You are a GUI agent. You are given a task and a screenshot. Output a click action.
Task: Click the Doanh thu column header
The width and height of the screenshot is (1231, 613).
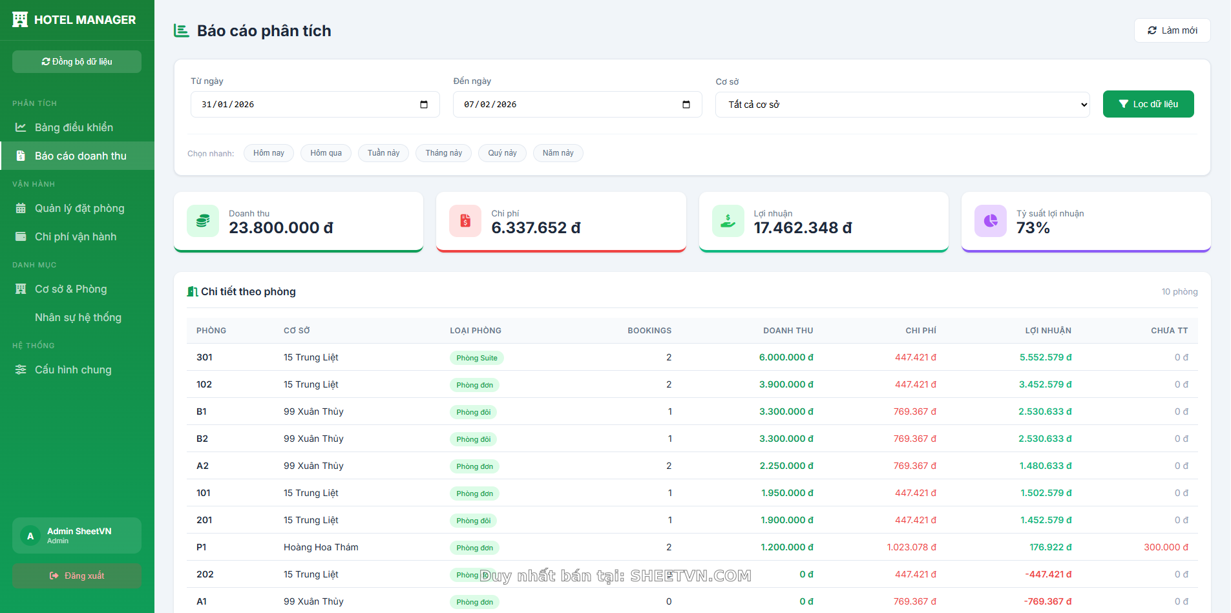click(x=788, y=331)
